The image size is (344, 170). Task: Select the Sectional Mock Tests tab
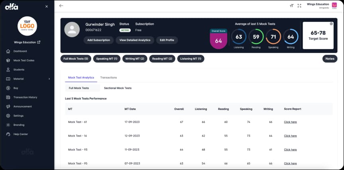click(x=118, y=88)
